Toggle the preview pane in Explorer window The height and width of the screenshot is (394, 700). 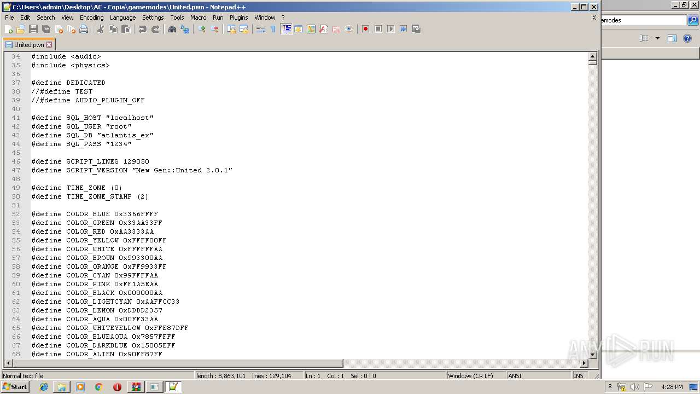pyautogui.click(x=672, y=38)
